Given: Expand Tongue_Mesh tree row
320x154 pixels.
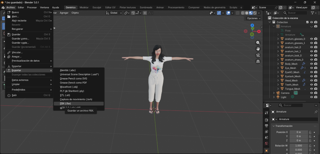Looking at the screenshot, I should [x=278, y=89].
